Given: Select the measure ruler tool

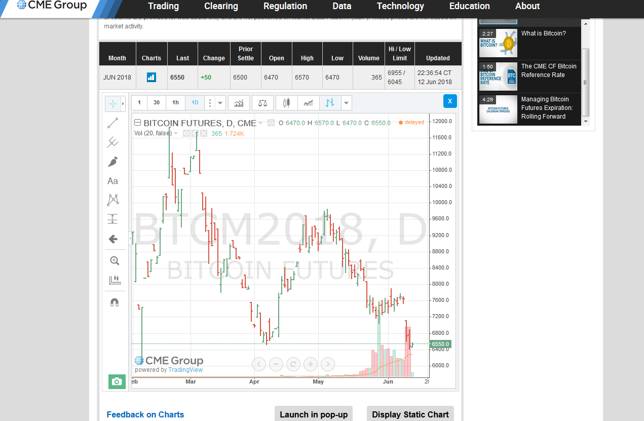Looking at the screenshot, I should [x=115, y=280].
